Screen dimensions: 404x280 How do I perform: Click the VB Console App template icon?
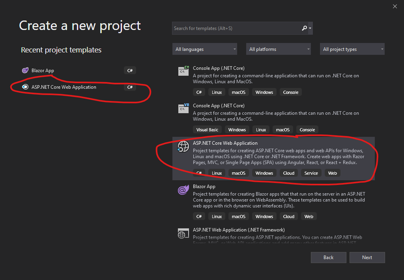[x=183, y=108]
